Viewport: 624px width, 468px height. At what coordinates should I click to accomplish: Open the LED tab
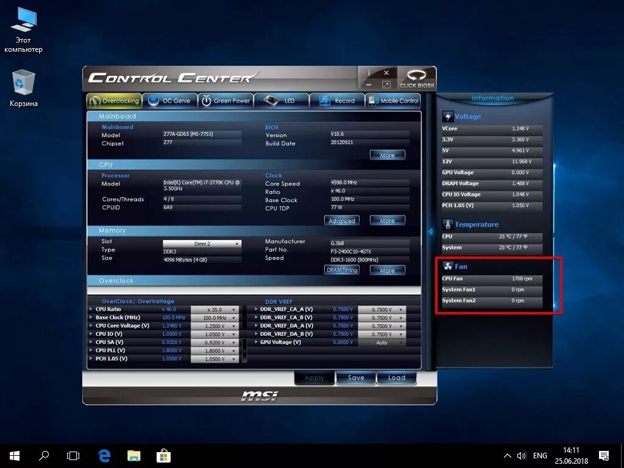(282, 101)
